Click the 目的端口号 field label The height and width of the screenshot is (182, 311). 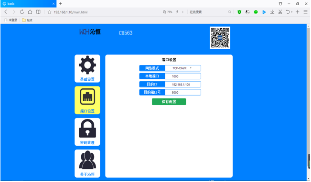click(152, 92)
